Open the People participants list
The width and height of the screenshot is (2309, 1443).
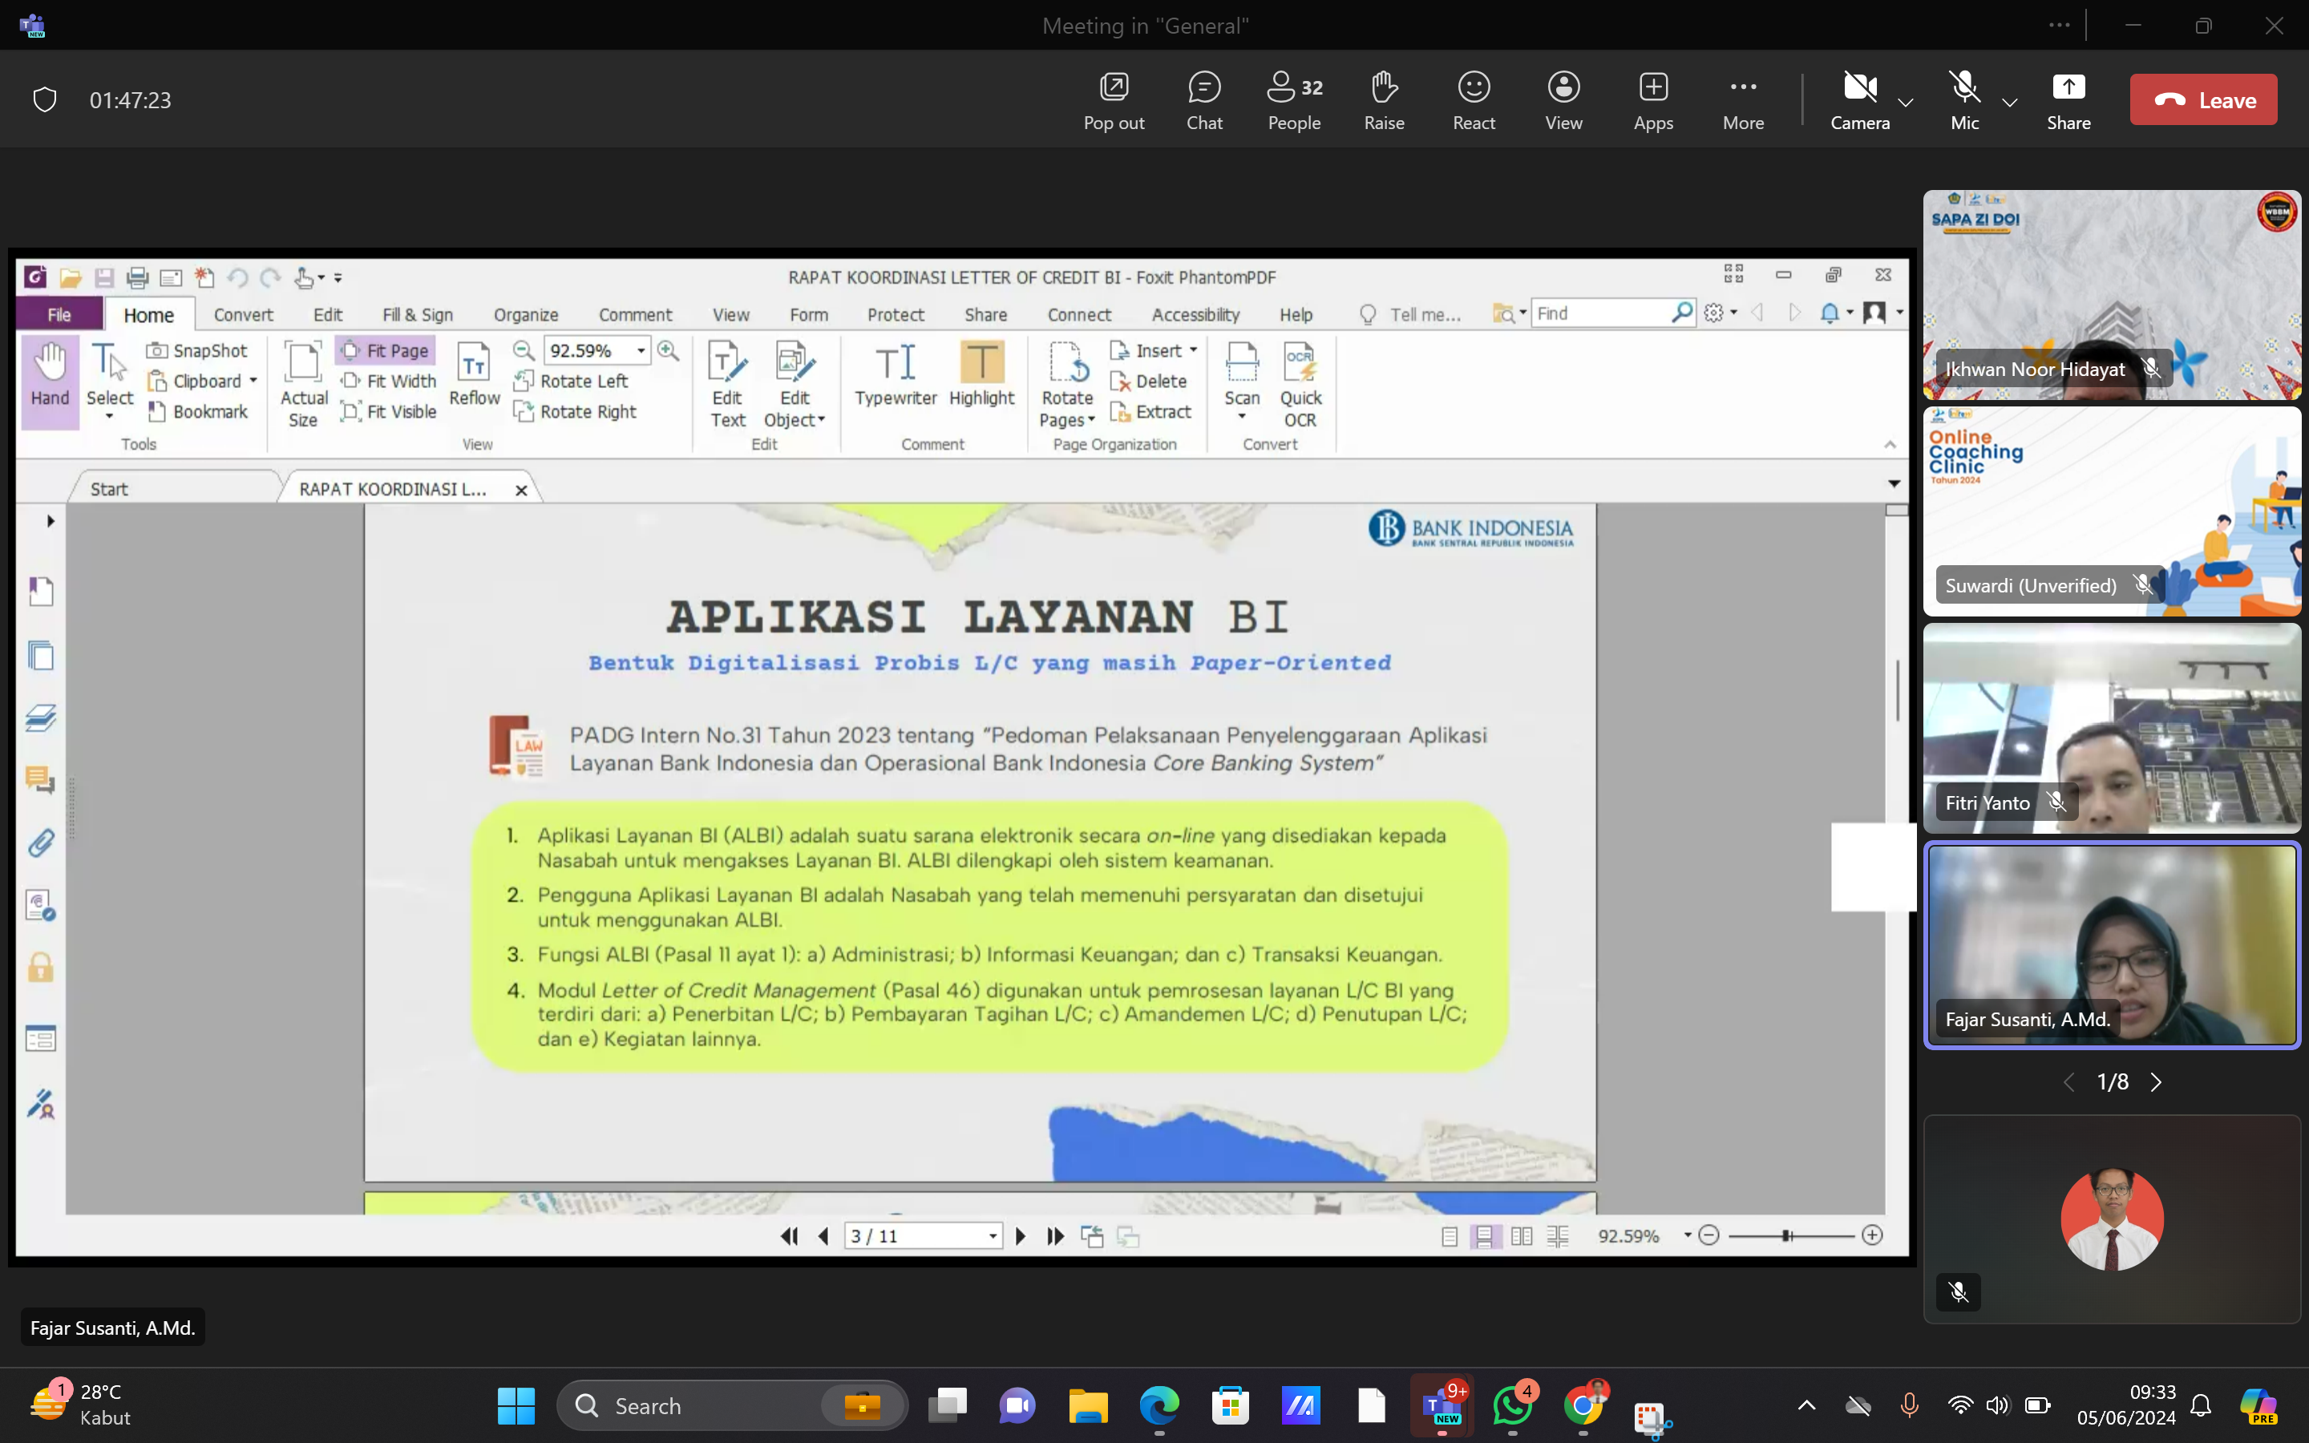[x=1294, y=99]
